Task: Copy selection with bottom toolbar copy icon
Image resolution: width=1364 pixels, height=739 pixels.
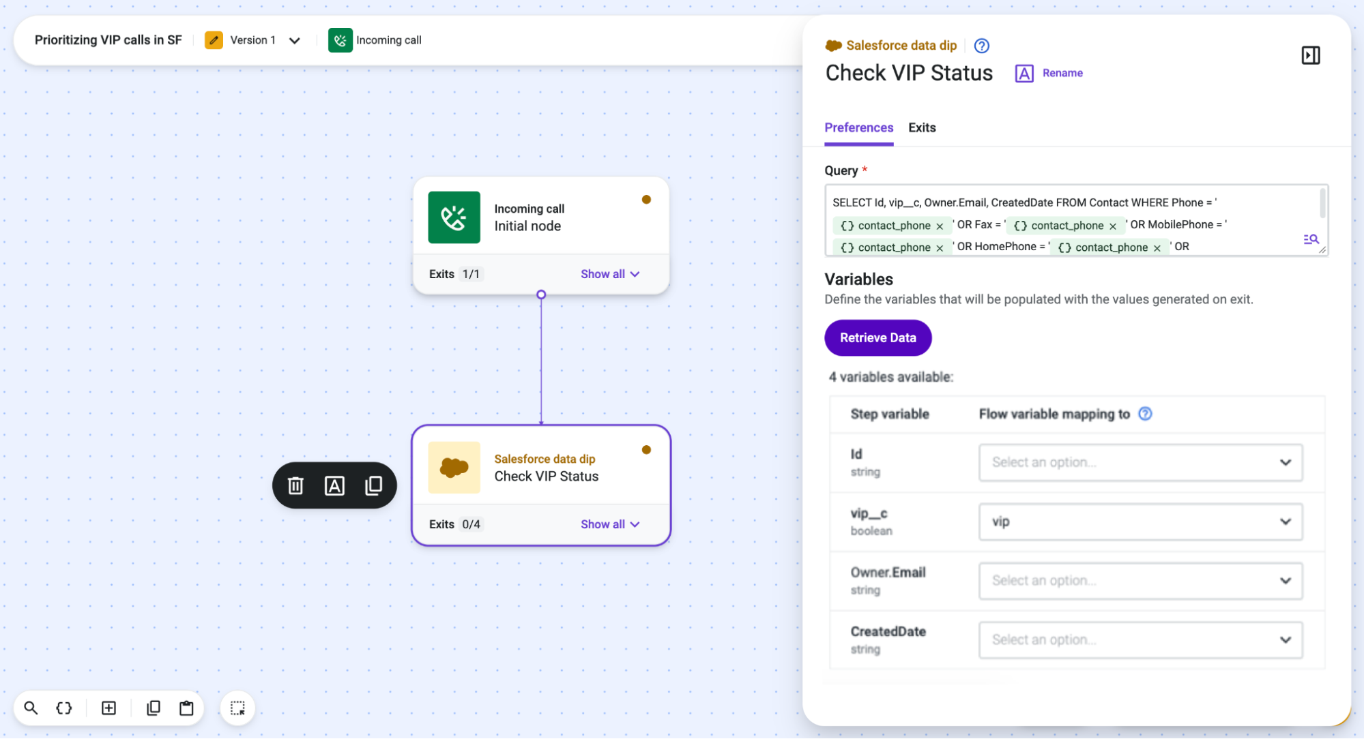Action: [154, 708]
